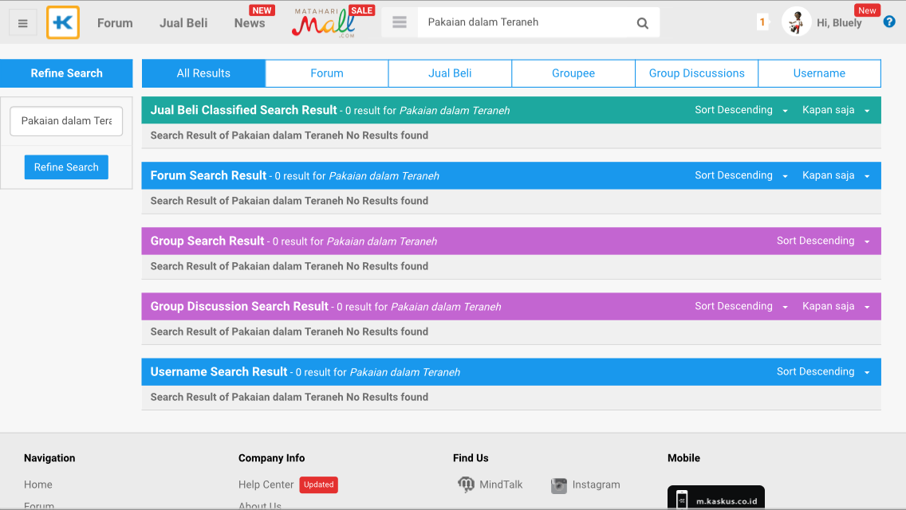Image resolution: width=906 pixels, height=510 pixels.
Task: Click the Group Search Result heading
Action: coord(207,241)
